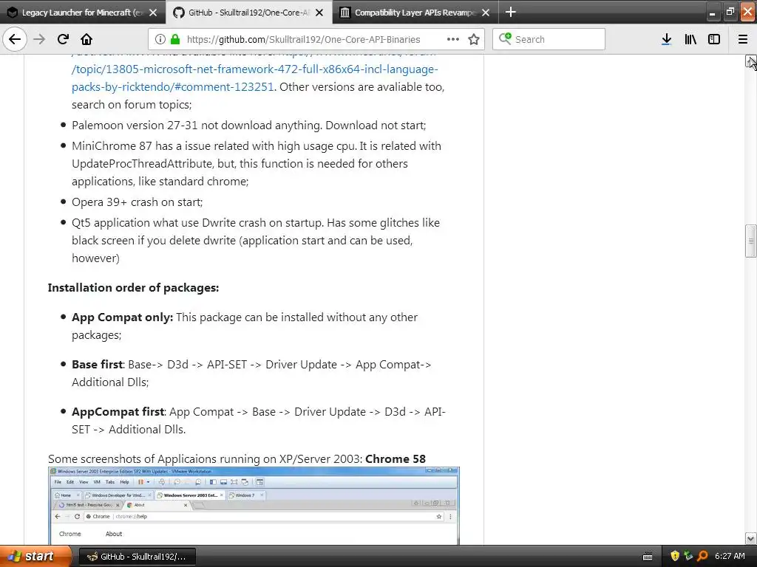Toggle the sidebar view icon
Viewport: 757px width, 567px height.
point(714,39)
